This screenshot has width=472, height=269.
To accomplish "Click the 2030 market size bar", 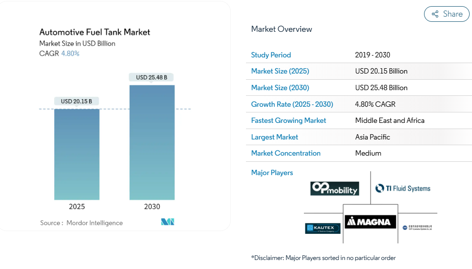I will [x=152, y=142].
